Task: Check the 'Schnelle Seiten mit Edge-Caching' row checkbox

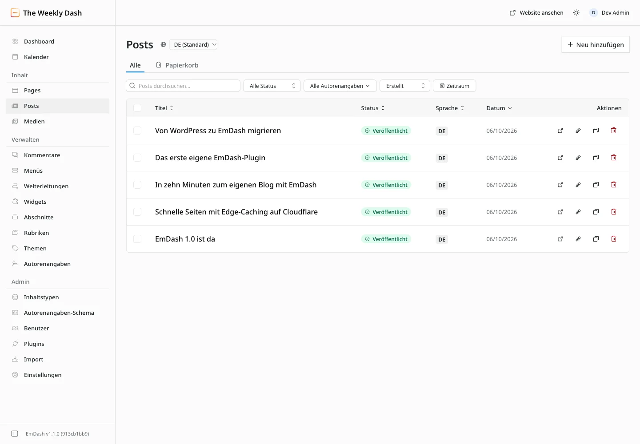Action: [137, 212]
